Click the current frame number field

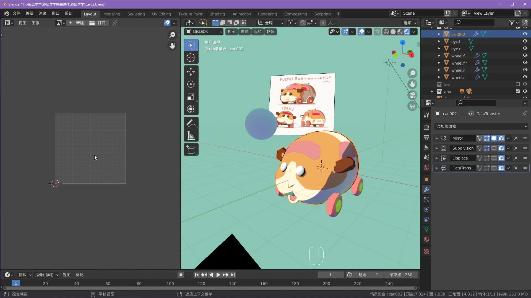pyautogui.click(x=330, y=275)
